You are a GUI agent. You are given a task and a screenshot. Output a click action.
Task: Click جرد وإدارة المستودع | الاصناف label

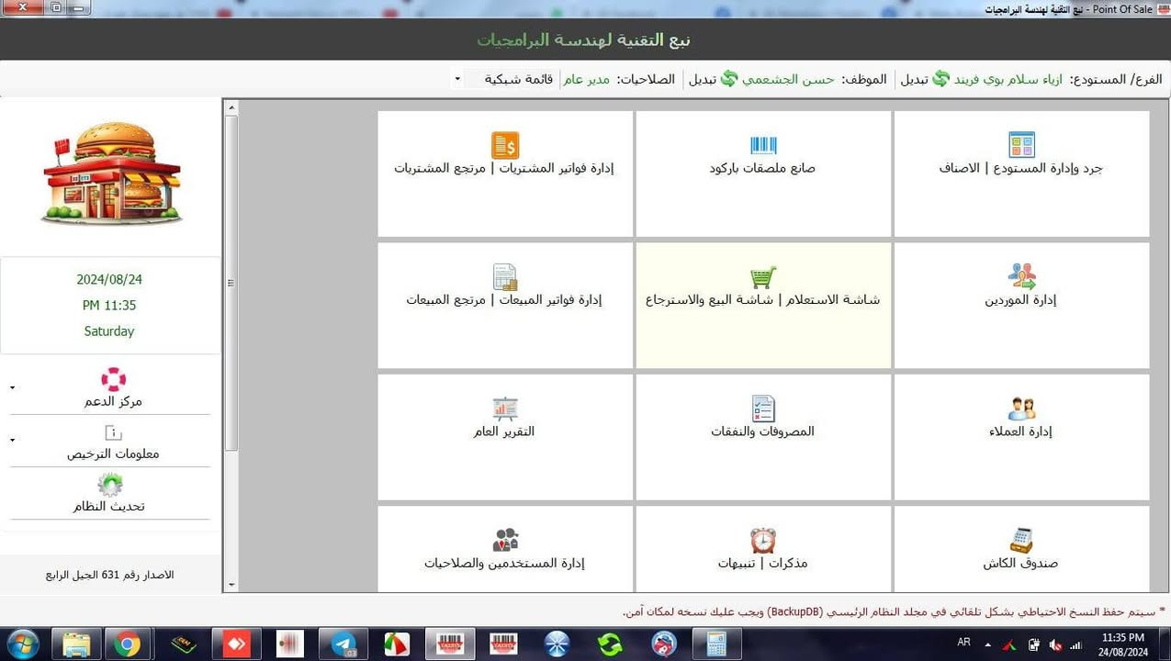tap(1020, 169)
